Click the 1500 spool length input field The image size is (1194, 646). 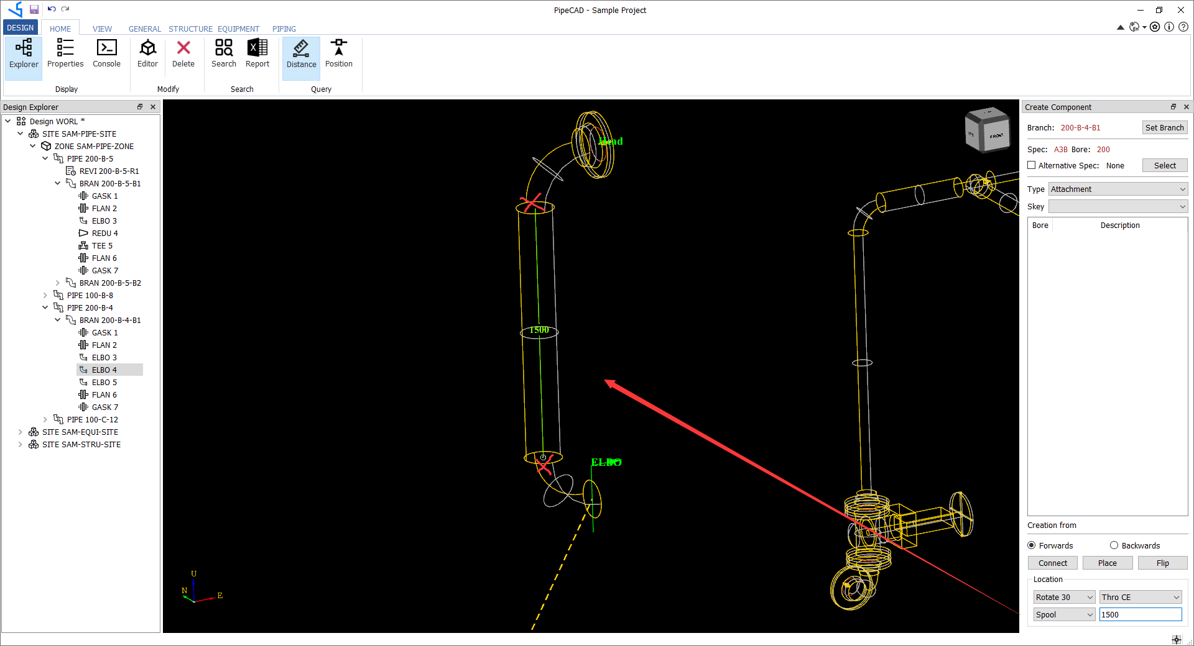pos(1140,614)
